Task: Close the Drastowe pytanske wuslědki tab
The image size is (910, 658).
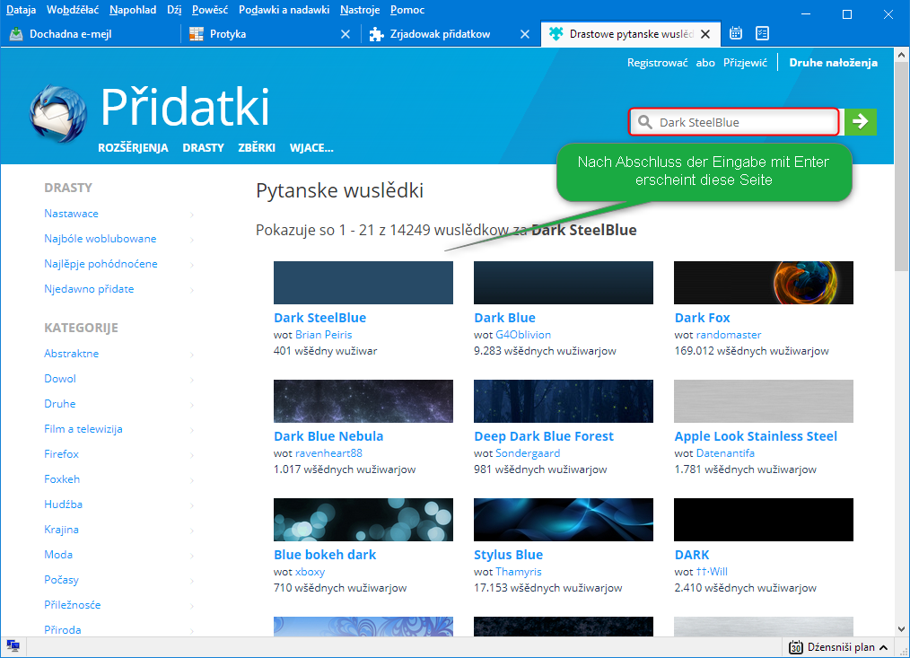Action: (705, 34)
